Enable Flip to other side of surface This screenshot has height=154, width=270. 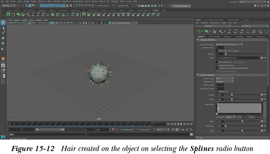point(217,51)
